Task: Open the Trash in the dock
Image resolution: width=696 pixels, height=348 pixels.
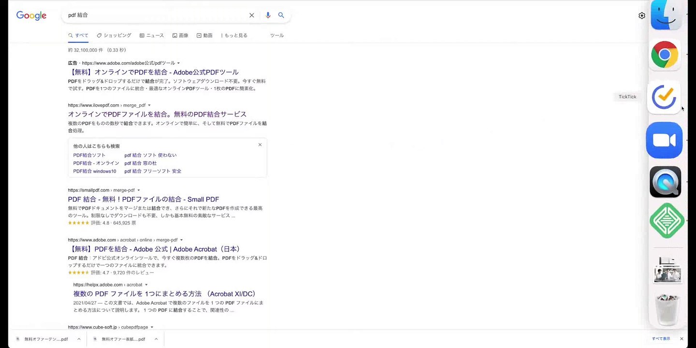Action: coord(667,309)
